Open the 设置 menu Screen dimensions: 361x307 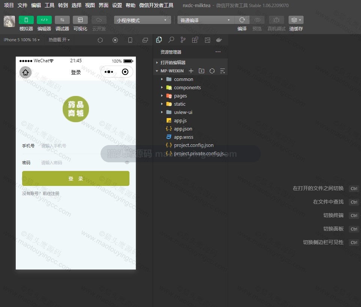pos(117,5)
